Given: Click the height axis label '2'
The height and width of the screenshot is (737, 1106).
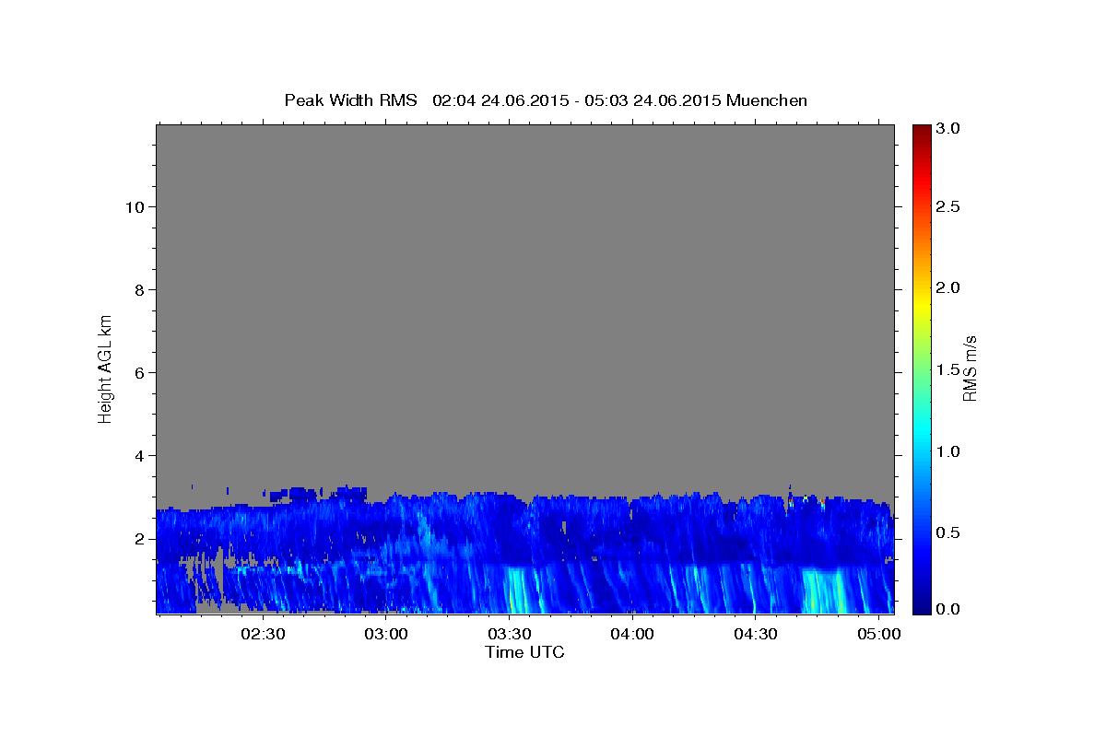Looking at the screenshot, I should pos(137,539).
